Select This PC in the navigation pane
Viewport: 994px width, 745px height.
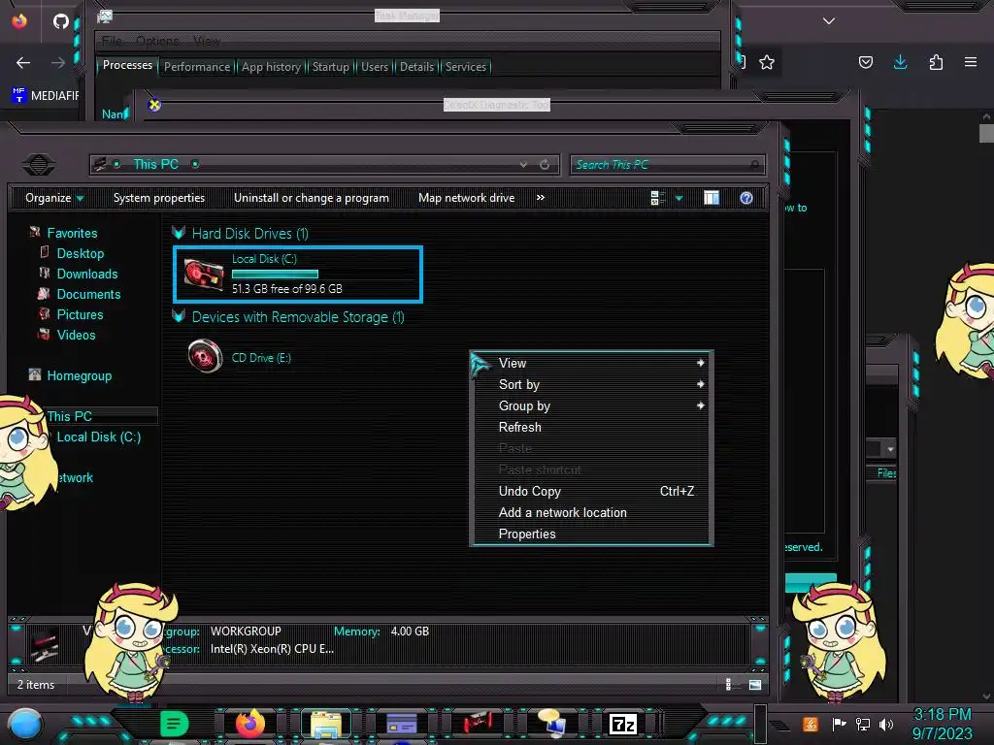coord(69,416)
